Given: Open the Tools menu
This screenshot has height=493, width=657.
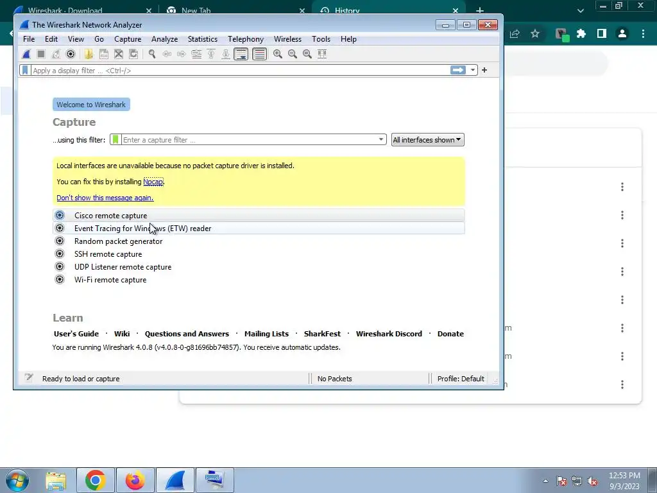Looking at the screenshot, I should [321, 39].
